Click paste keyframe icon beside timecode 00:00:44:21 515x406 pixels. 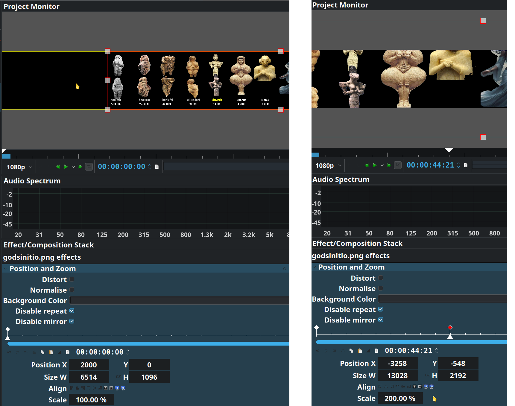coord(360,351)
